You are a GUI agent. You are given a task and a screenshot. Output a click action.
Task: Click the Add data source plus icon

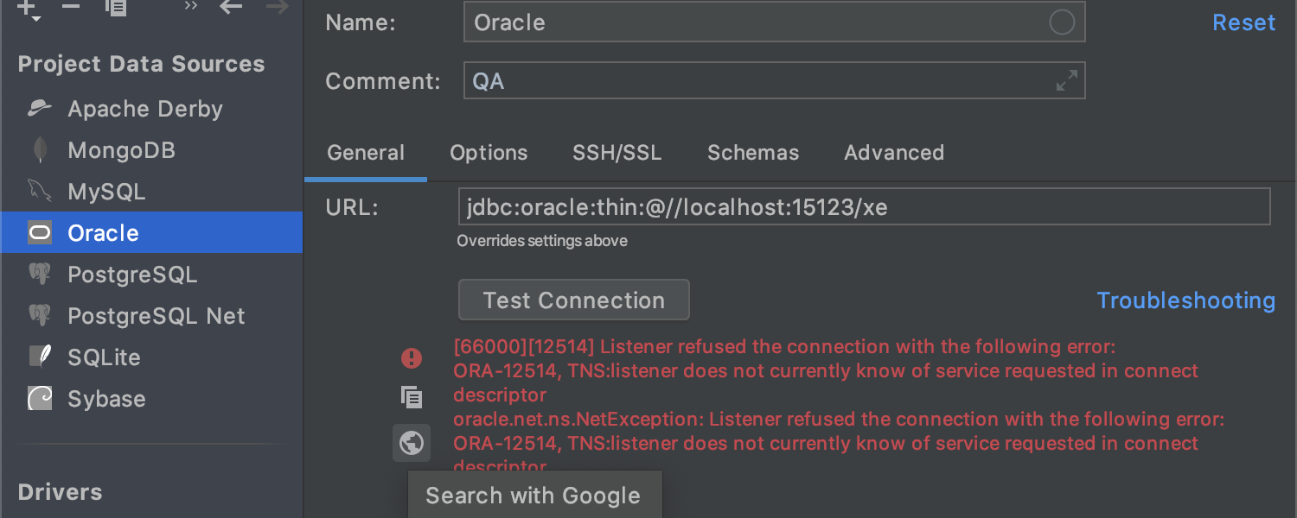tap(28, 9)
